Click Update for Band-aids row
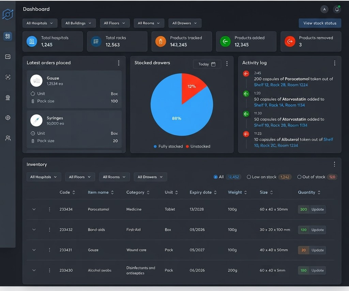Screen dimensions: 349x291 point(318,230)
